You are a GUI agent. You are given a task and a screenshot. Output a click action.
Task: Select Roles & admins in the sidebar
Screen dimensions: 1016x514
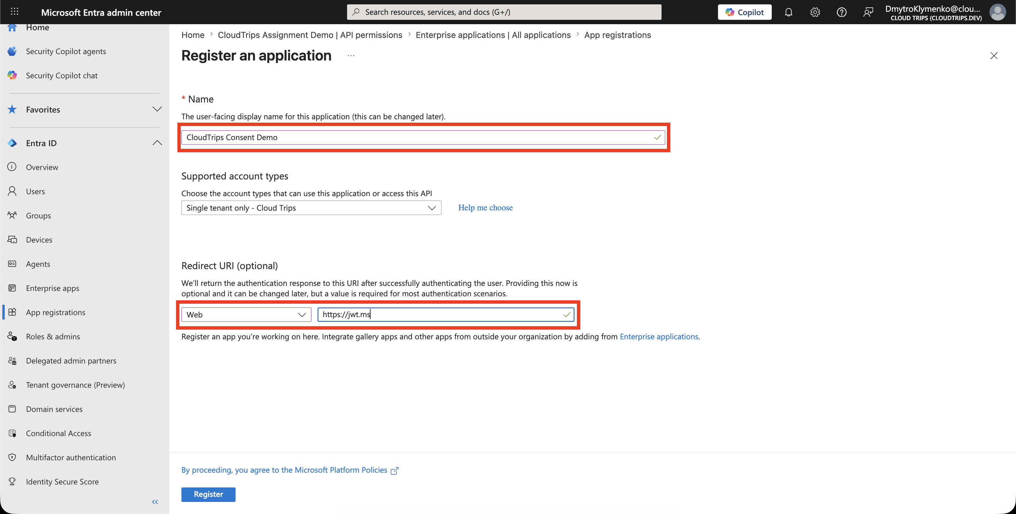pyautogui.click(x=53, y=337)
